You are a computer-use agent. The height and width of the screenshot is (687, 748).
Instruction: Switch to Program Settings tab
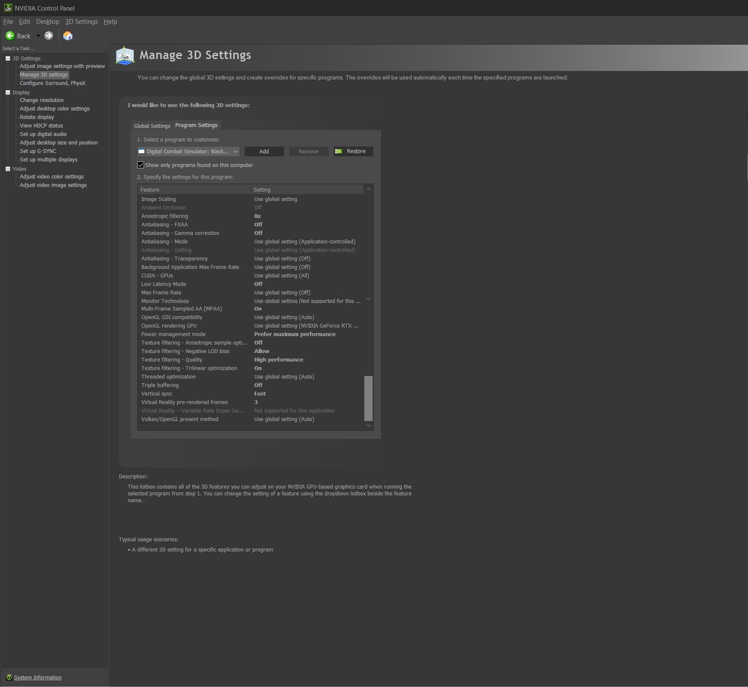pyautogui.click(x=196, y=125)
